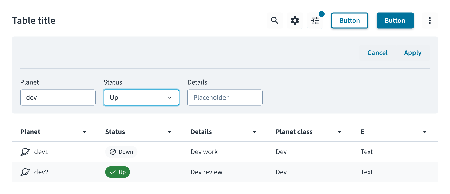Select the dev1 planet name
Image resolution: width=450 pixels, height=194 pixels.
[41, 152]
